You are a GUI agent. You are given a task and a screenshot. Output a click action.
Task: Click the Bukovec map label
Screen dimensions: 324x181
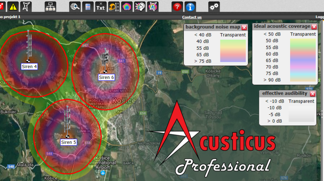tap(8, 112)
